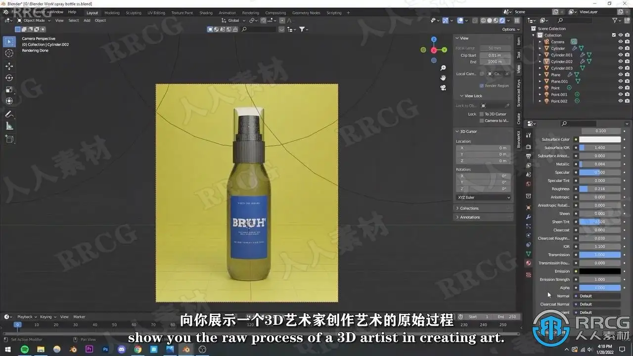Select the Scale tool
The height and width of the screenshot is (356, 633).
pos(9,89)
